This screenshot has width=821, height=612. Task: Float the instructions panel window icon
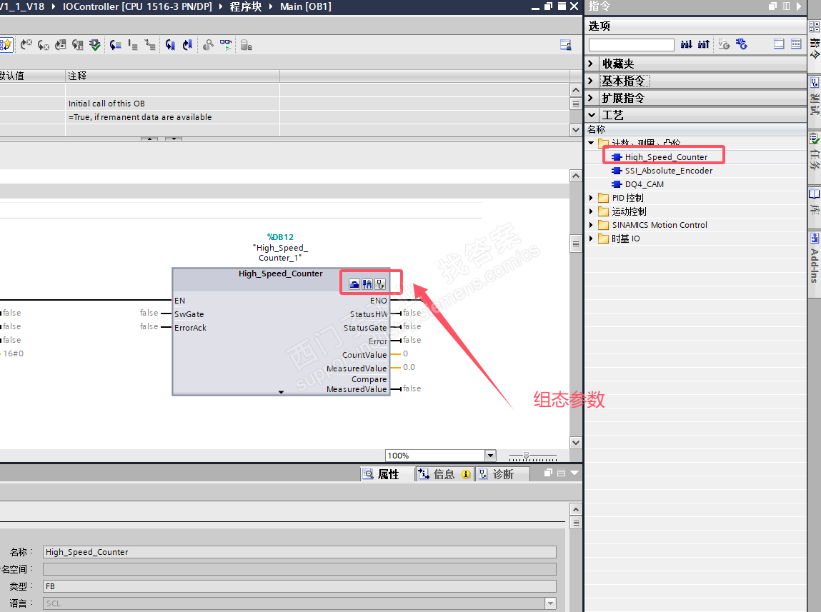click(772, 6)
